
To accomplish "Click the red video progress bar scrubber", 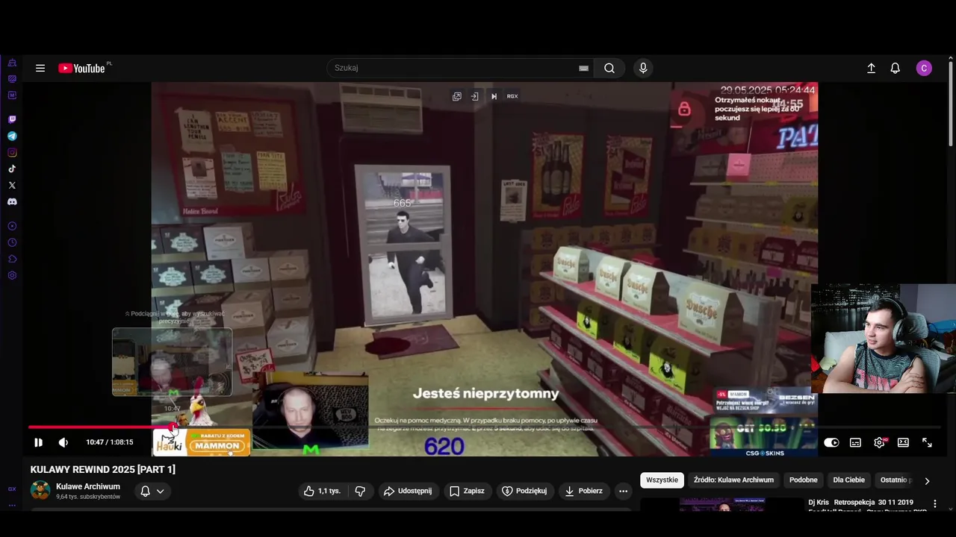I will tap(173, 427).
